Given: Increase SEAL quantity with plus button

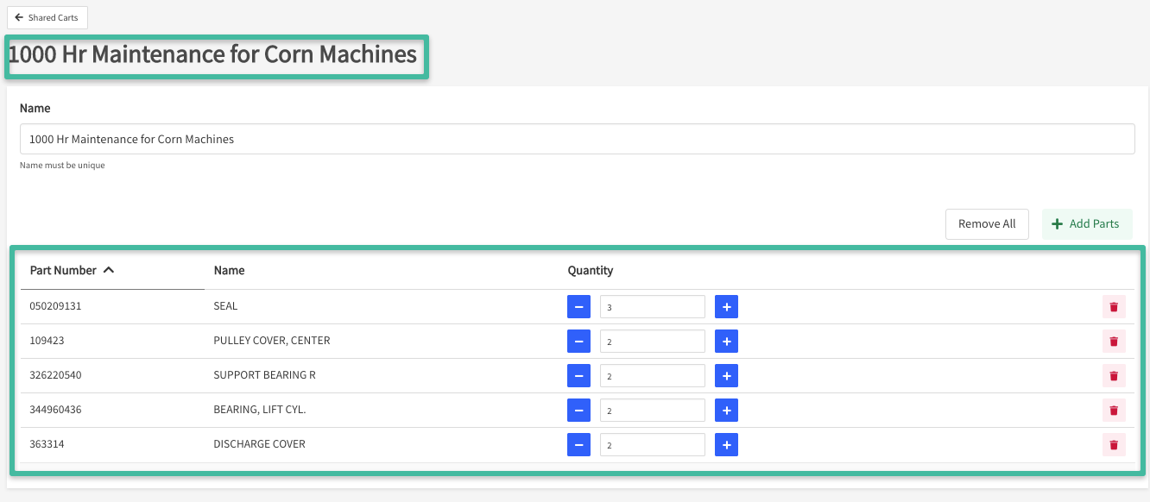Looking at the screenshot, I should tap(726, 307).
